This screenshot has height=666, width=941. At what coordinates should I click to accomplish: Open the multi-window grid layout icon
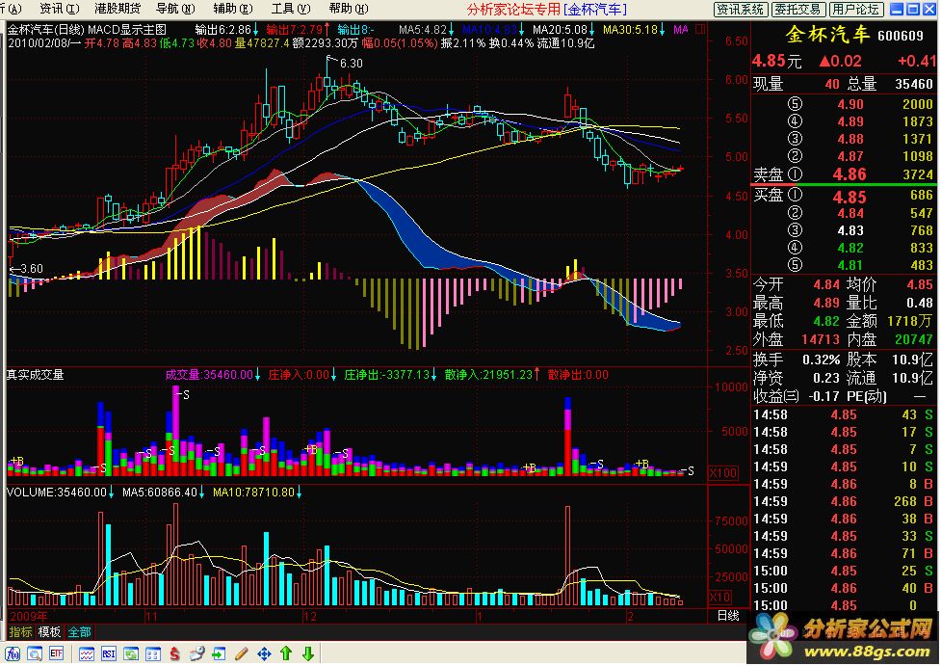[153, 653]
